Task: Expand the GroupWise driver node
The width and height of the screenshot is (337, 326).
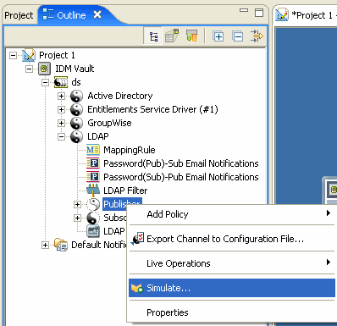Action: pos(61,123)
